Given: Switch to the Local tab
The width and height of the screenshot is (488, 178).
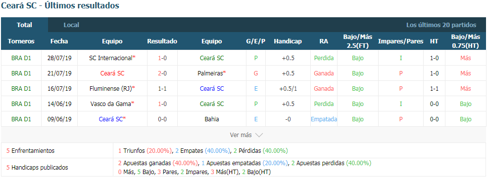Looking at the screenshot, I should tap(71, 25).
